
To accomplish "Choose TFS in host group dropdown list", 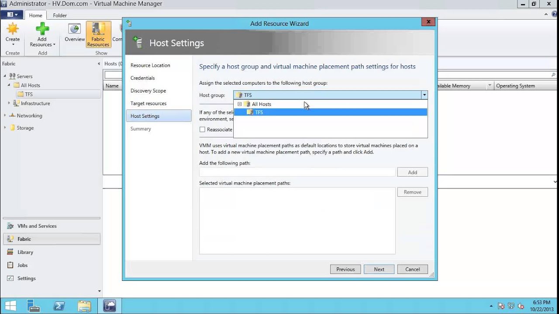I will click(x=330, y=112).
